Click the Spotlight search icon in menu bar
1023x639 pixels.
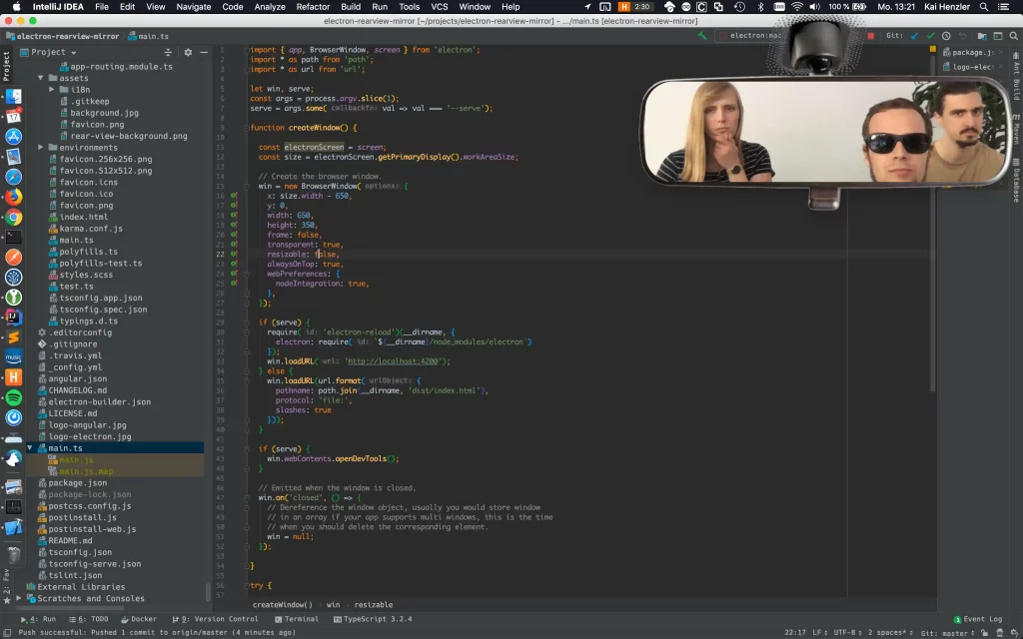point(984,7)
